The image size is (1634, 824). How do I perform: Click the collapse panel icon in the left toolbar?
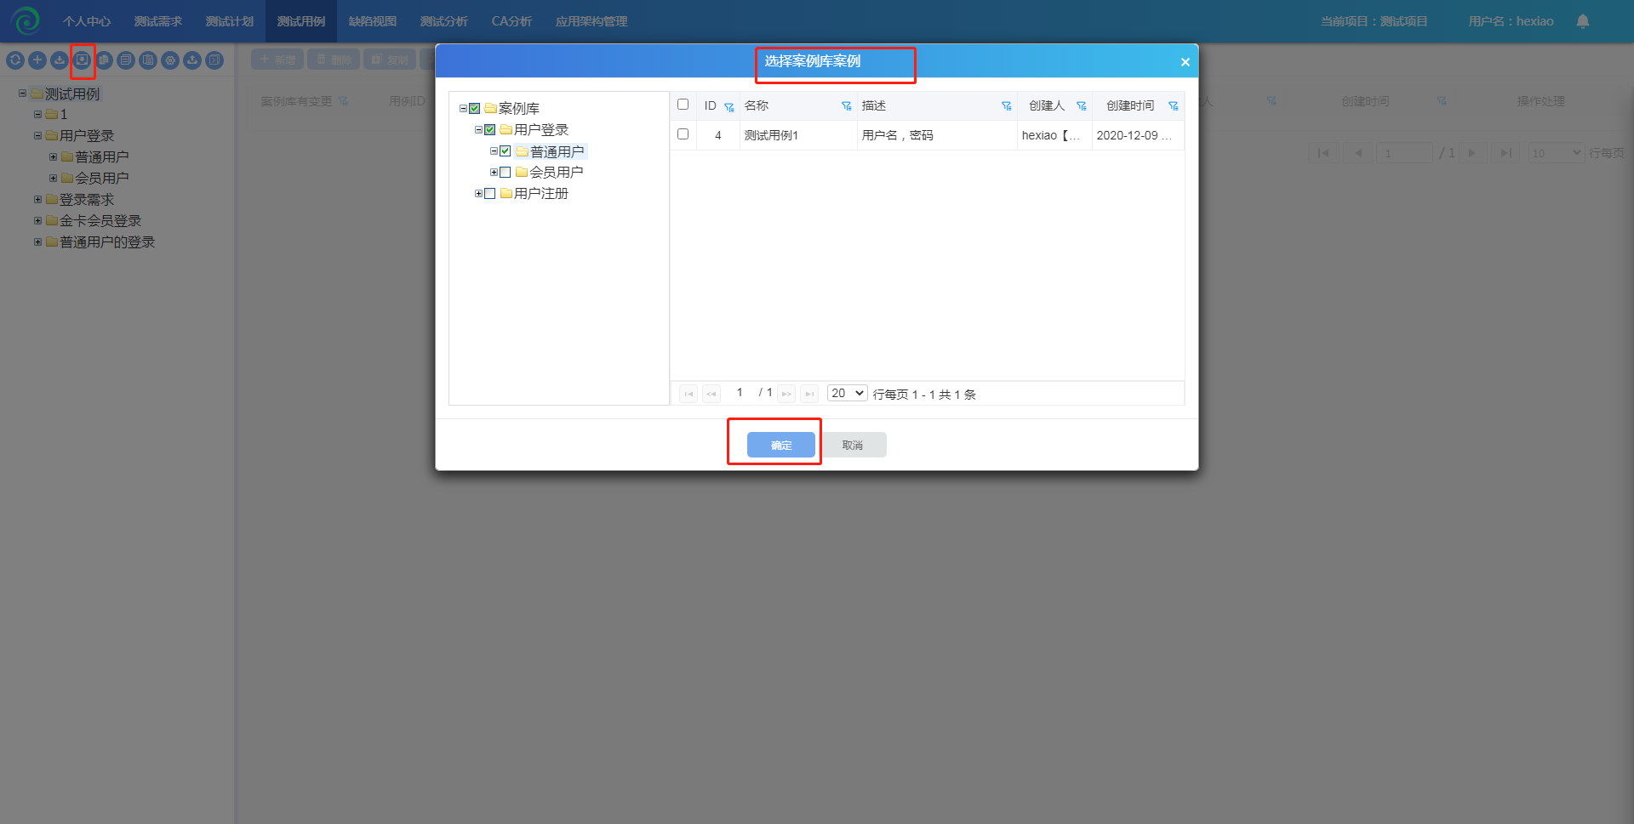click(x=214, y=60)
